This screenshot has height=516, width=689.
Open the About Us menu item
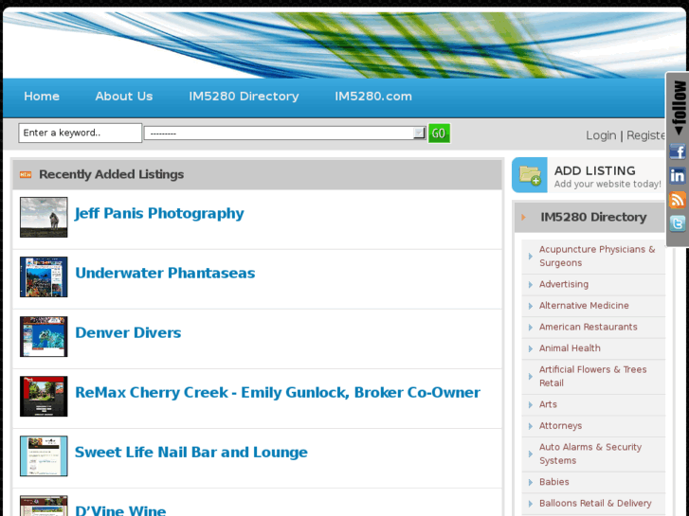coord(124,97)
